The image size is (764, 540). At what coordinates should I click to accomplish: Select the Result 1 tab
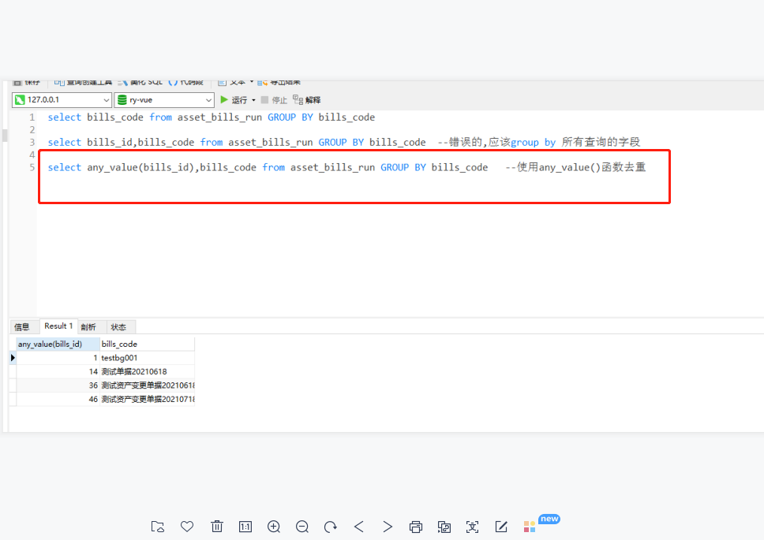58,326
